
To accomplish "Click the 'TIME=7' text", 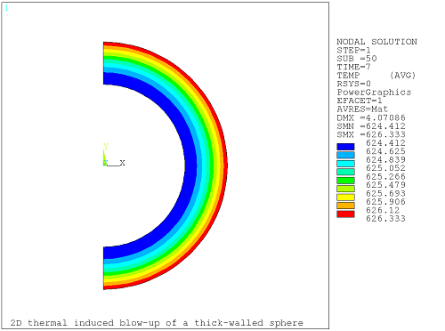I will [x=353, y=67].
